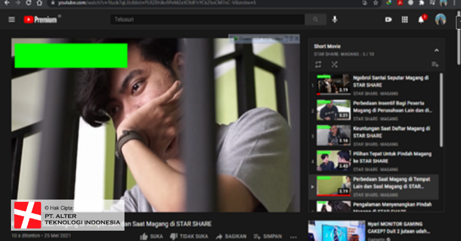Screen dimensions: 461x241
Task: Save playlist with add-to-library icon
Action: click(435, 64)
